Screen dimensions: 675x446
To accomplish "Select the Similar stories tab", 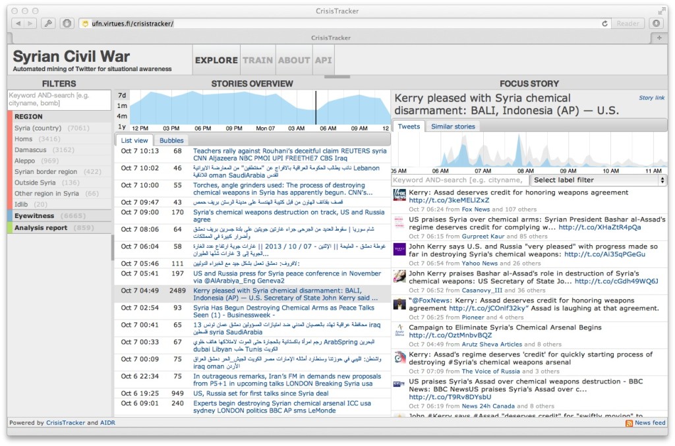I will tap(453, 126).
